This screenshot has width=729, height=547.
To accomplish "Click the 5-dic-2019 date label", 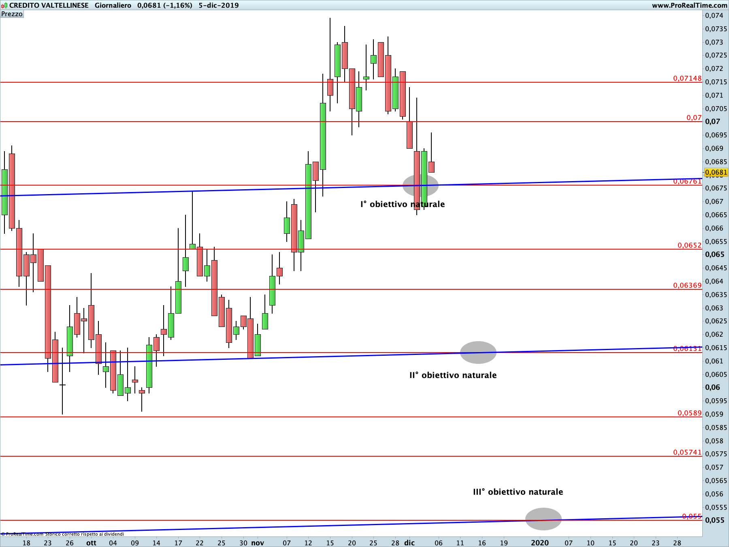I will pos(219,5).
